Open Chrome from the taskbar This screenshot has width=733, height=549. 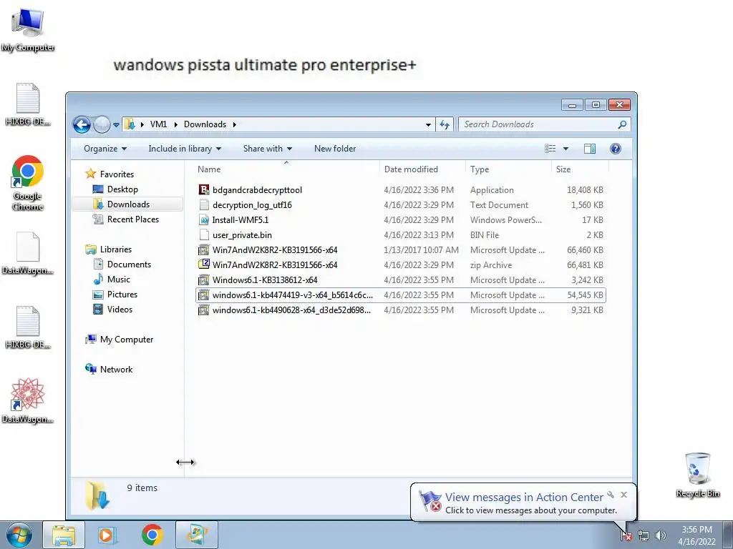point(152,535)
